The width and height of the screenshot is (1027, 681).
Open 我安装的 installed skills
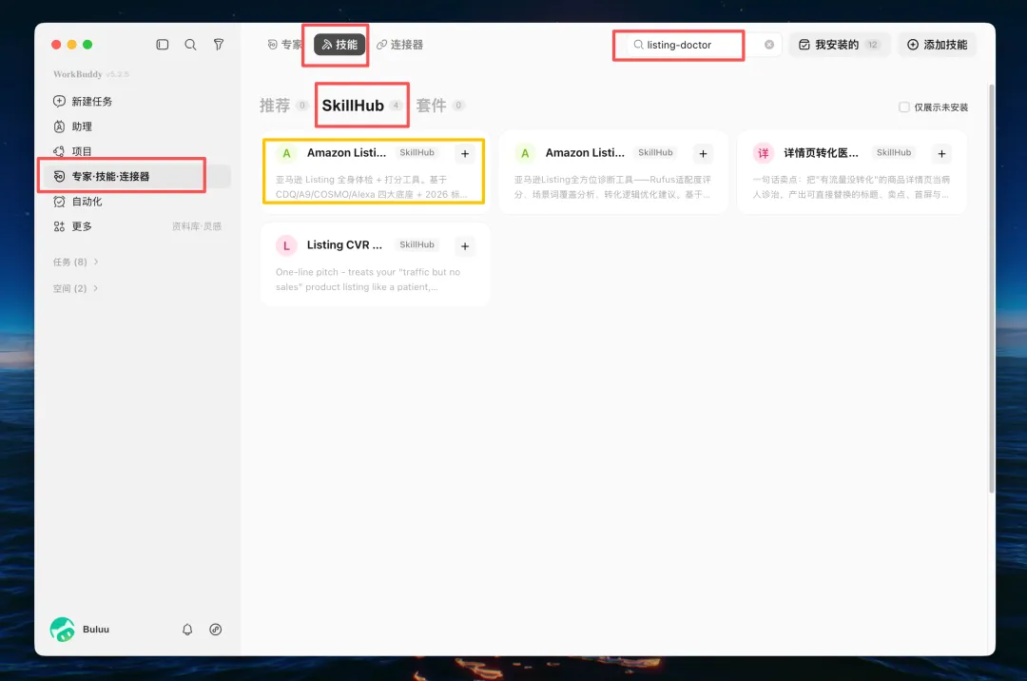pyautogui.click(x=839, y=45)
